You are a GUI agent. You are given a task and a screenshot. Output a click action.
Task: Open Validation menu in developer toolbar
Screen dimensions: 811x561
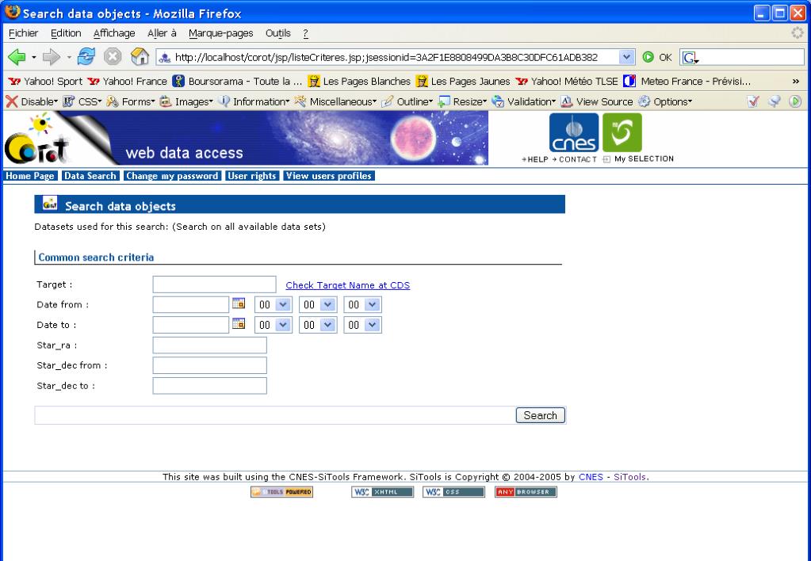point(523,101)
